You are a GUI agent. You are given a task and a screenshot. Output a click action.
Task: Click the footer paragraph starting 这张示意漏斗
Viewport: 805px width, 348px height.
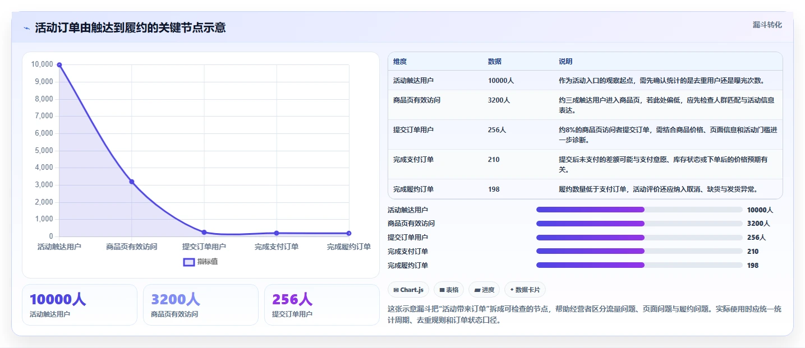585,315
